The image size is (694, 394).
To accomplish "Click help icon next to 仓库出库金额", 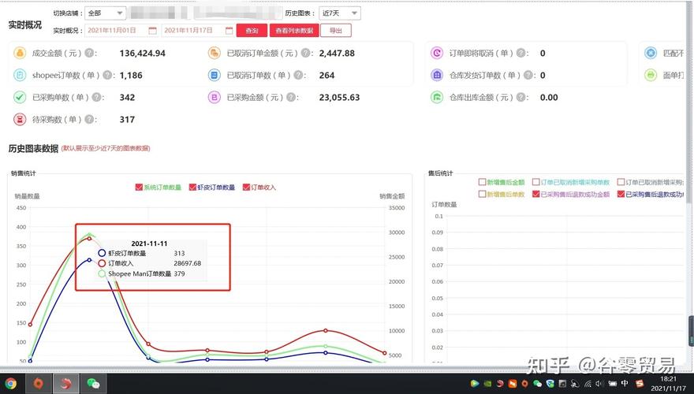I will pos(521,97).
